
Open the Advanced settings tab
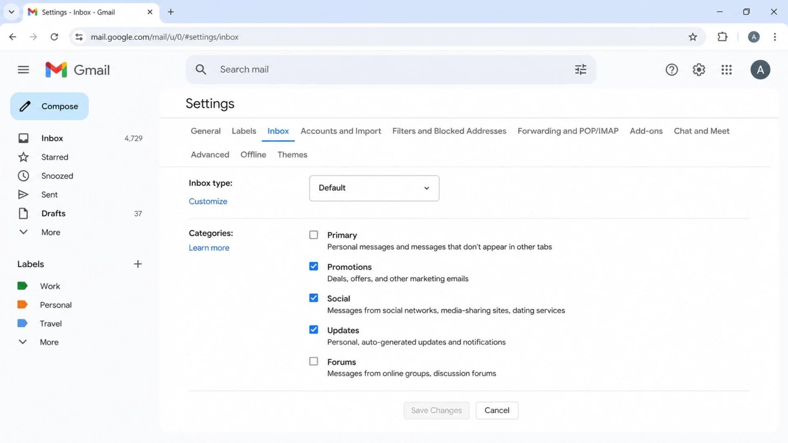pyautogui.click(x=210, y=155)
